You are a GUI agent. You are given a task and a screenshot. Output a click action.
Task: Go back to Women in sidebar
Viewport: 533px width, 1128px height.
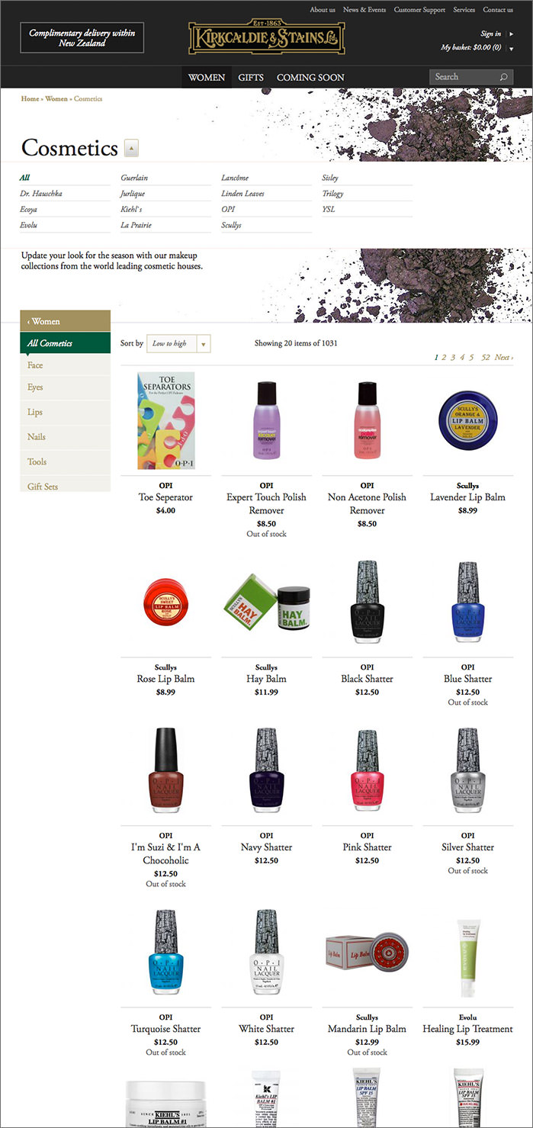click(66, 321)
